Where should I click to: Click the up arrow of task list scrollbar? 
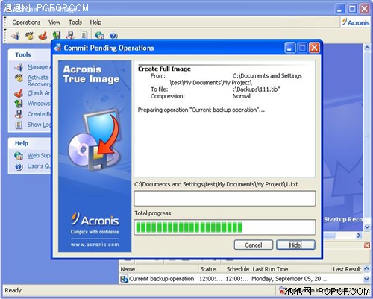pos(366,268)
